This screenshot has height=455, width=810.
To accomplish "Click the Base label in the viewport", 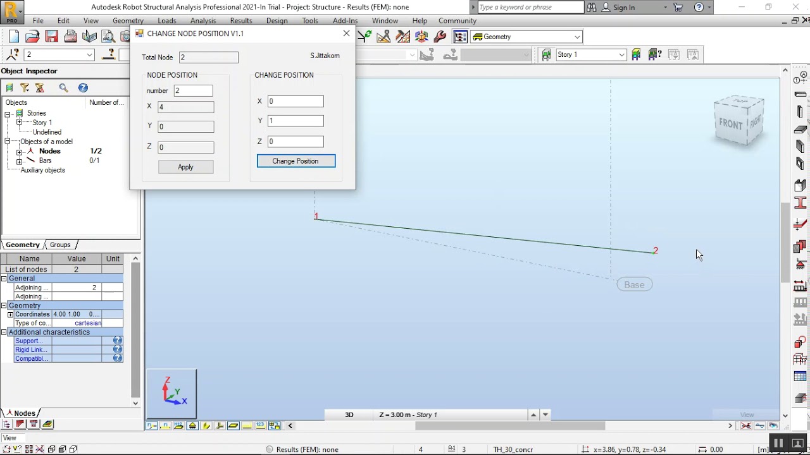I will (634, 284).
